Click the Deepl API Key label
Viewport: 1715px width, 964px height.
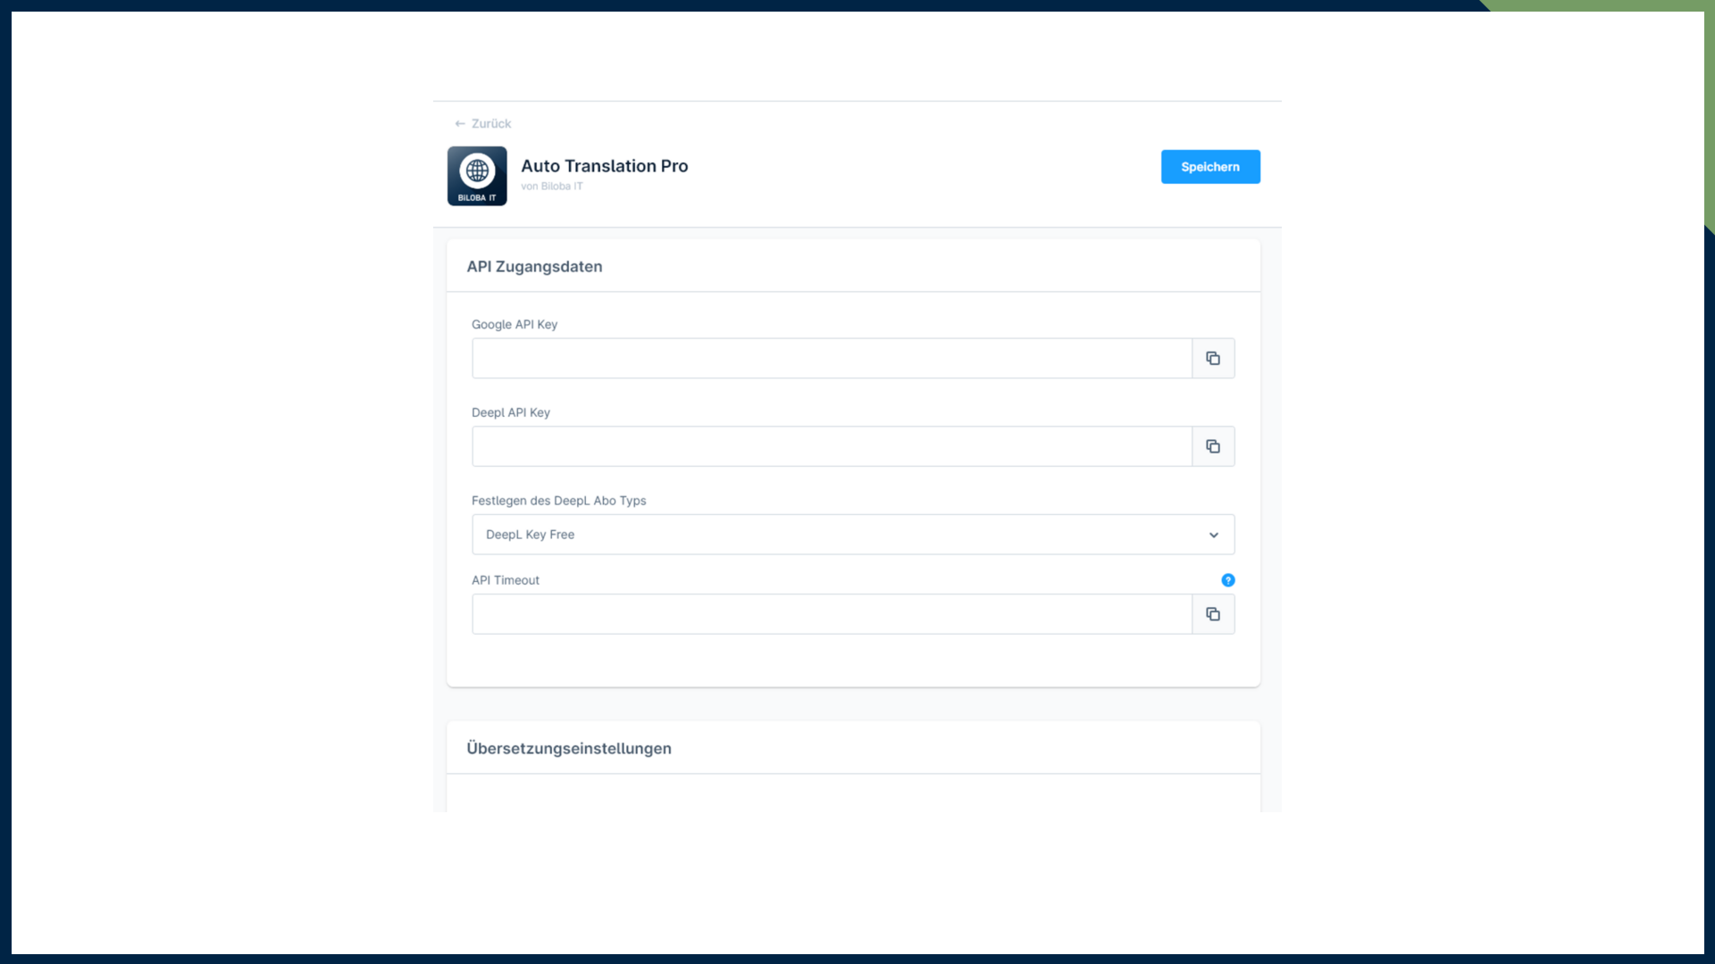pos(511,412)
